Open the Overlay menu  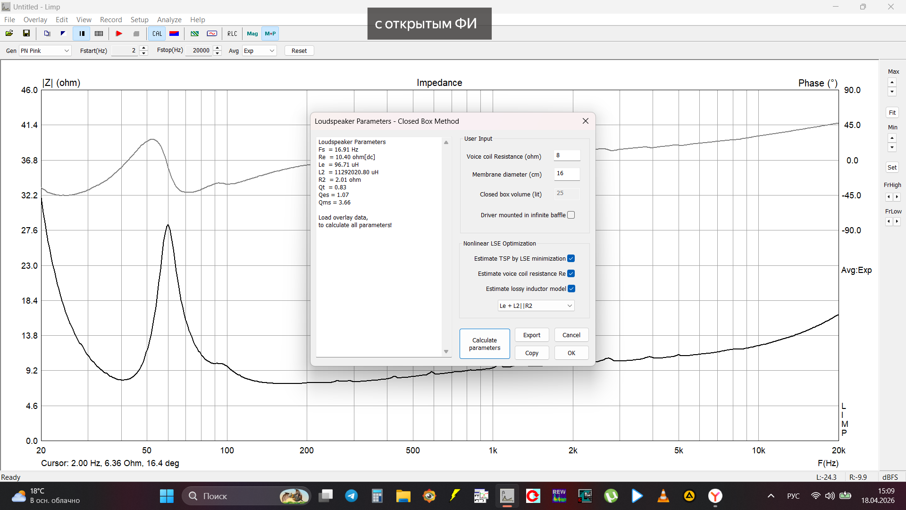pos(35,20)
